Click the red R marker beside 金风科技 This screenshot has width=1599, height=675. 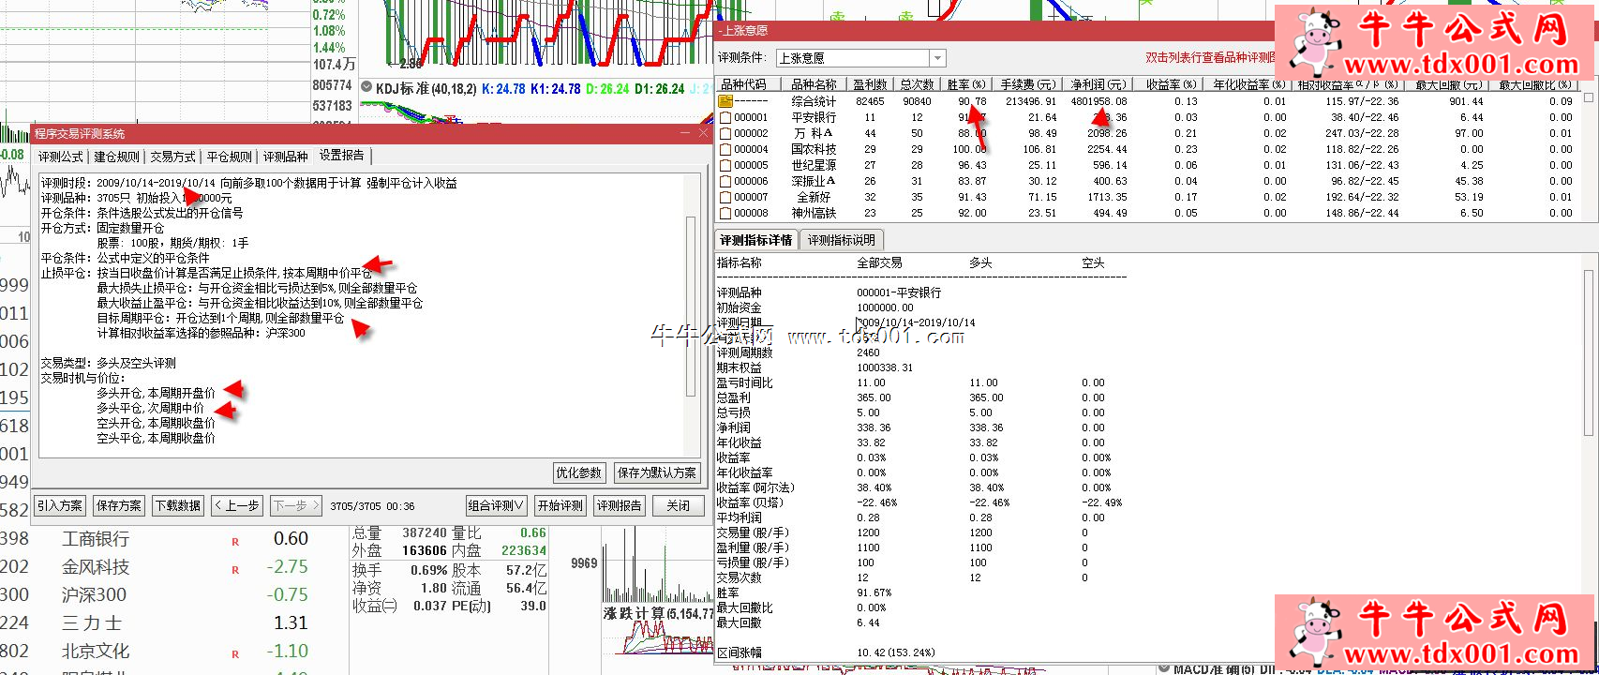tap(235, 570)
